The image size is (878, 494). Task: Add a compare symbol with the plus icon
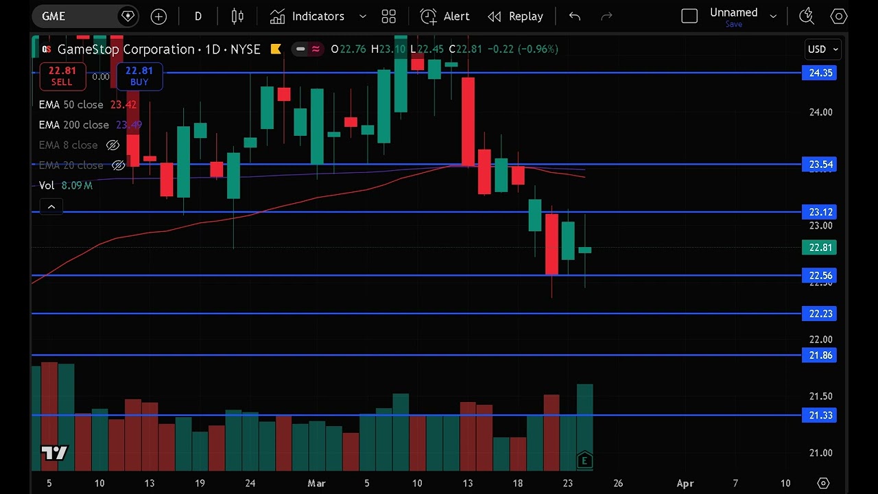[158, 16]
